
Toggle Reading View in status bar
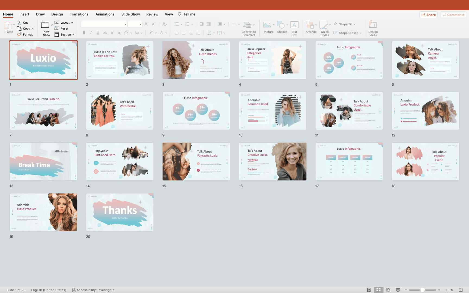tap(388, 290)
